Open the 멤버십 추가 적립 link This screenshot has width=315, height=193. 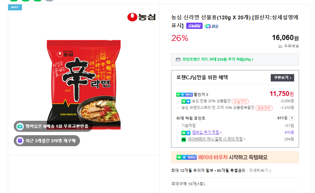[207, 132]
